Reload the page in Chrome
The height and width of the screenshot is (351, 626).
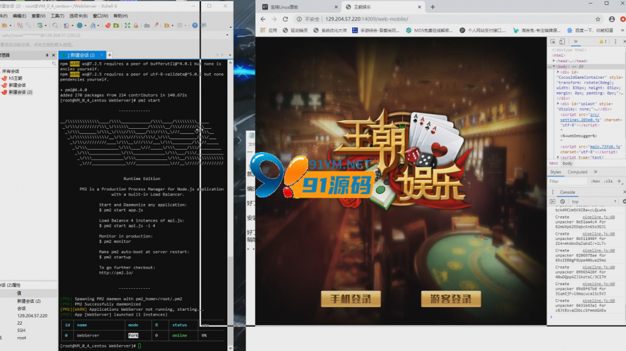(285, 19)
